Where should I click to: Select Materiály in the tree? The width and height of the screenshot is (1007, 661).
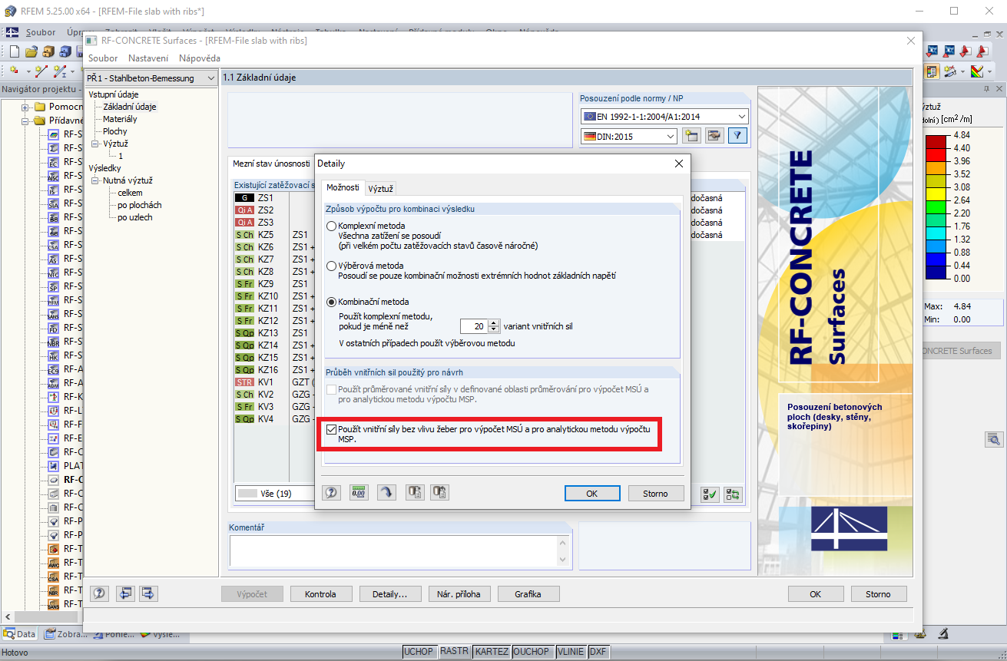click(120, 119)
